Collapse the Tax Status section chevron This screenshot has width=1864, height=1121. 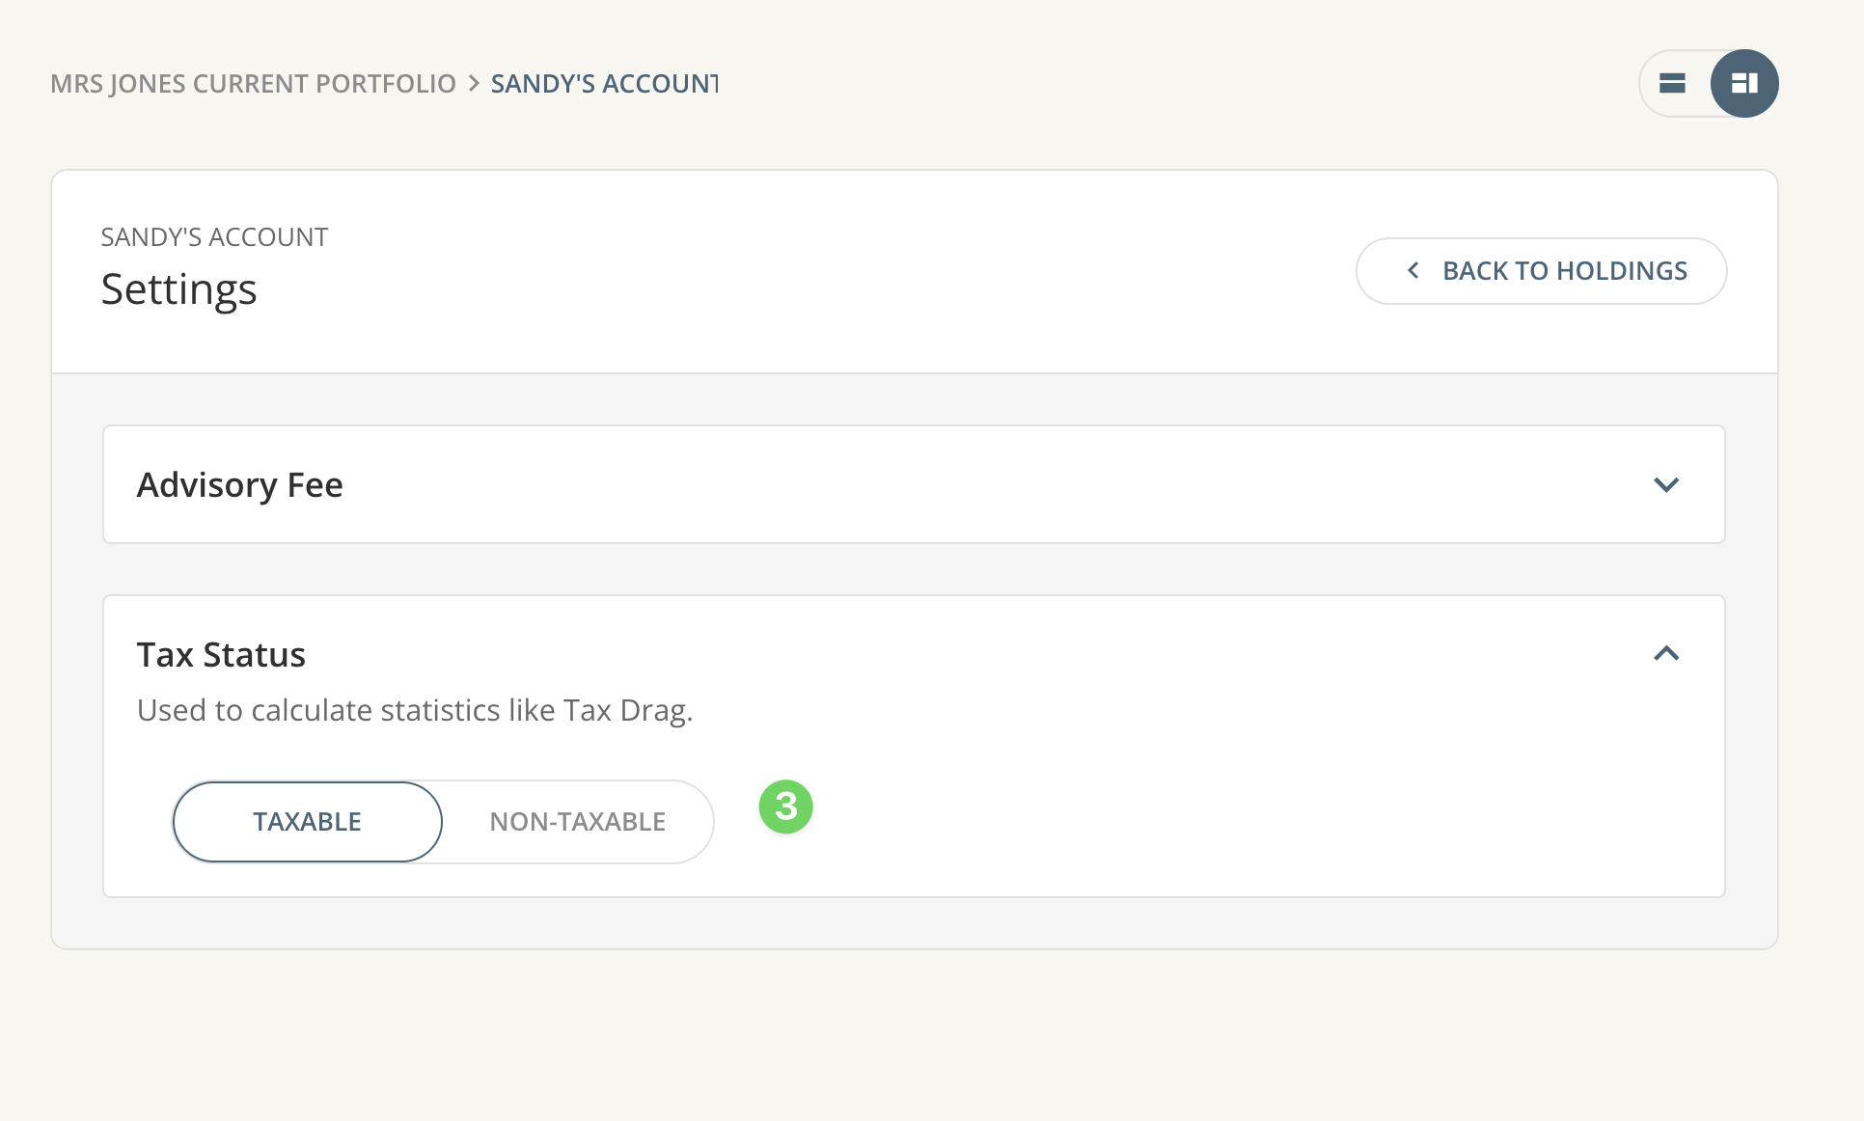coord(1666,654)
